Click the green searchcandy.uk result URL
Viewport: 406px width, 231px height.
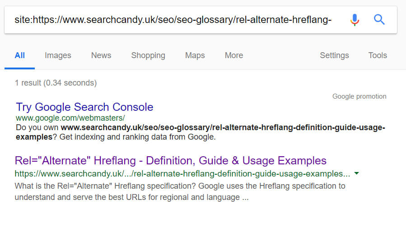point(182,174)
